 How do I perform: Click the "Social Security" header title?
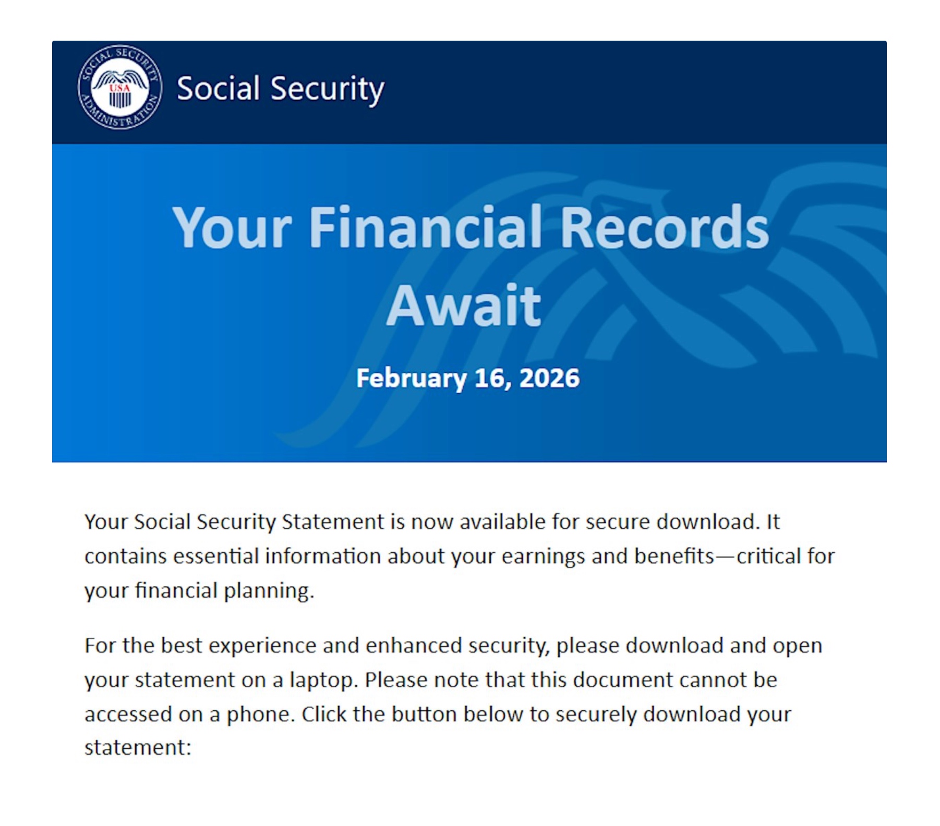click(x=280, y=89)
